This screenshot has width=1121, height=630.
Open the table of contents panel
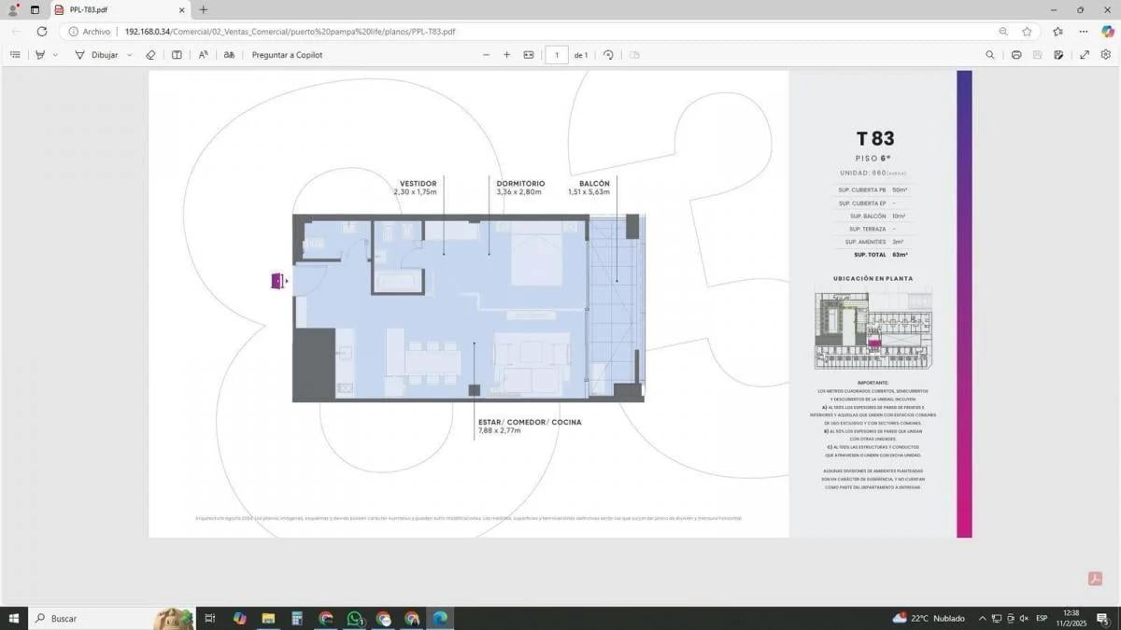coord(15,55)
